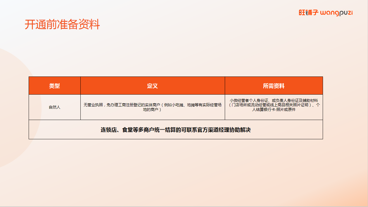Select the definition cell starting 无营业执照
368x207 pixels.
153,107
